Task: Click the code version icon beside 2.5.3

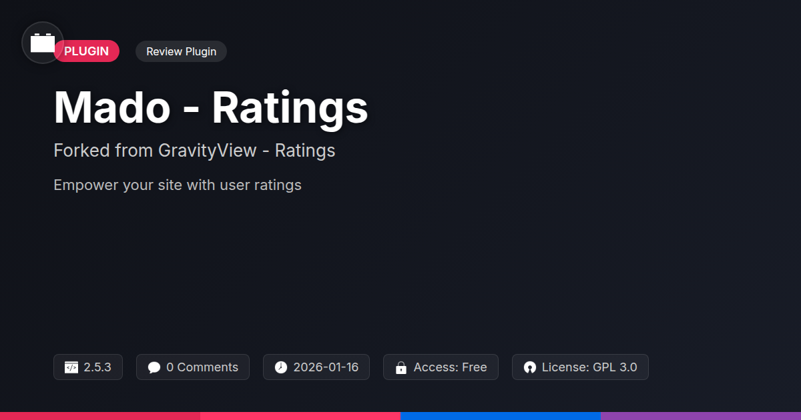Action: [x=71, y=367]
